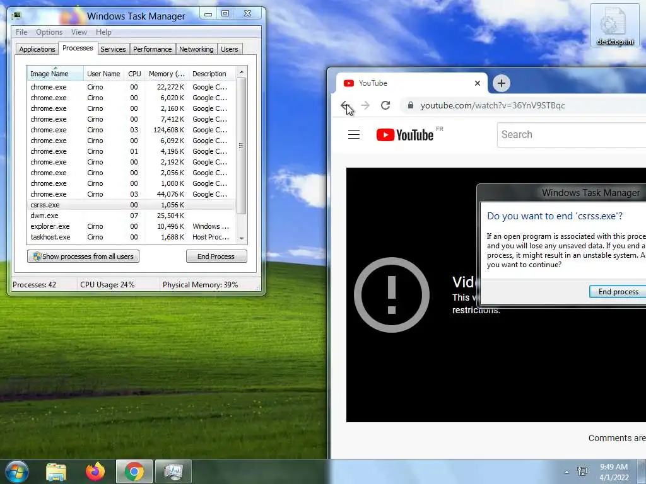This screenshot has height=484, width=646.
Task: Show hidden system tray icons
Action: pos(567,472)
